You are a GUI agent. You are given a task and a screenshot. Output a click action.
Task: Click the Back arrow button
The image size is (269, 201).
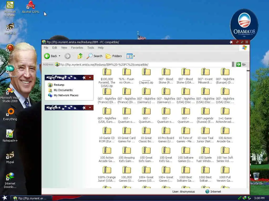51,56
